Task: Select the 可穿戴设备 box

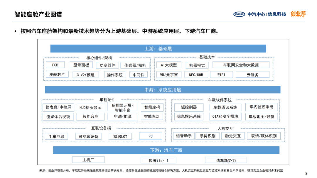Action: click(x=88, y=136)
